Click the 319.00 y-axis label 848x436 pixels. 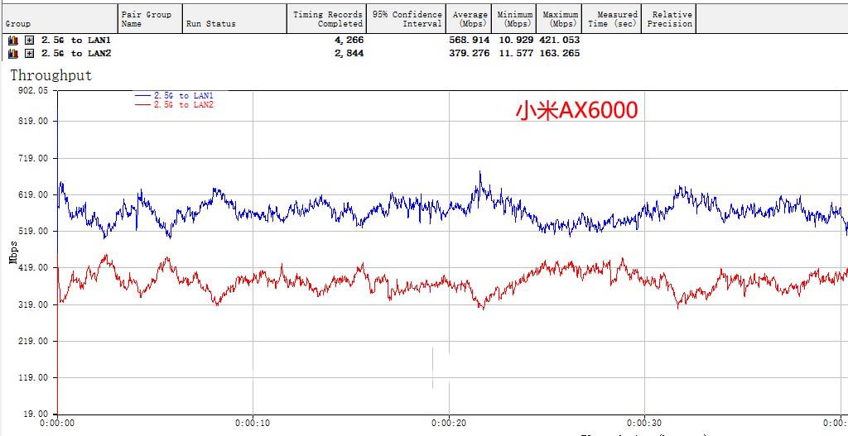click(33, 304)
